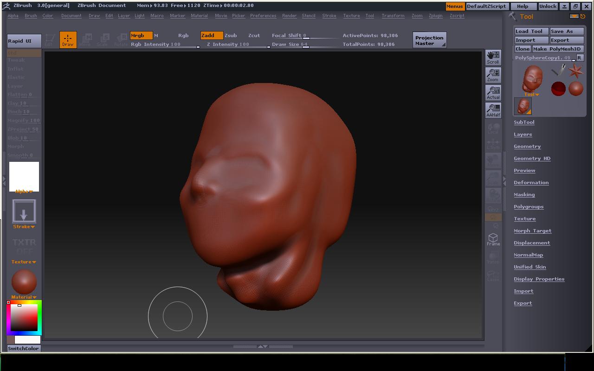This screenshot has width=594, height=371.
Task: Toggle the Mrgb mode
Action: coord(141,35)
